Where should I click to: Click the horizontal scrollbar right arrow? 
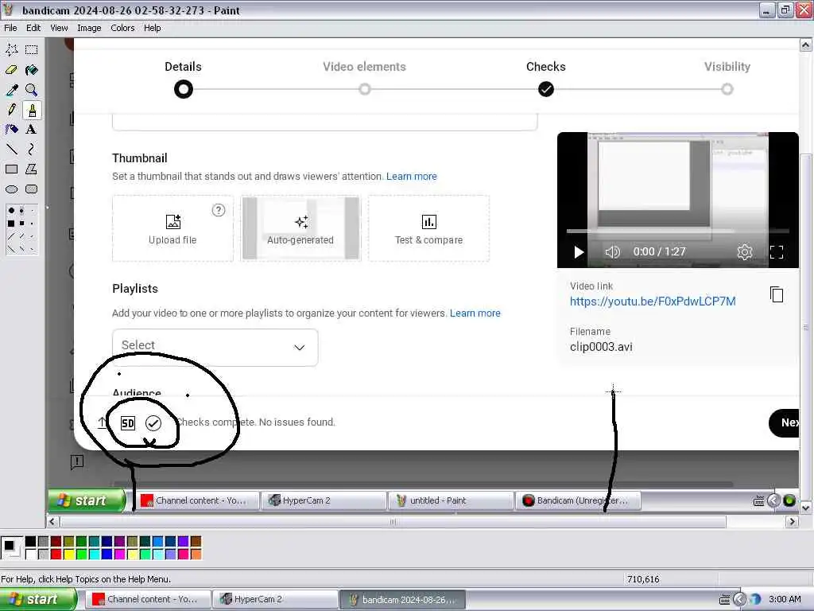[792, 521]
